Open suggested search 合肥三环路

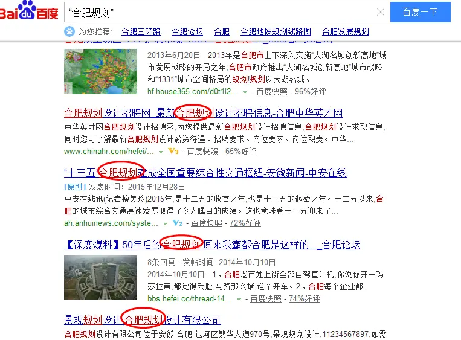(x=141, y=32)
